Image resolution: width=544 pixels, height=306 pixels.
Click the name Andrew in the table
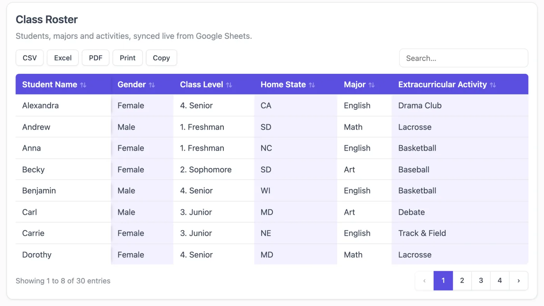point(36,127)
